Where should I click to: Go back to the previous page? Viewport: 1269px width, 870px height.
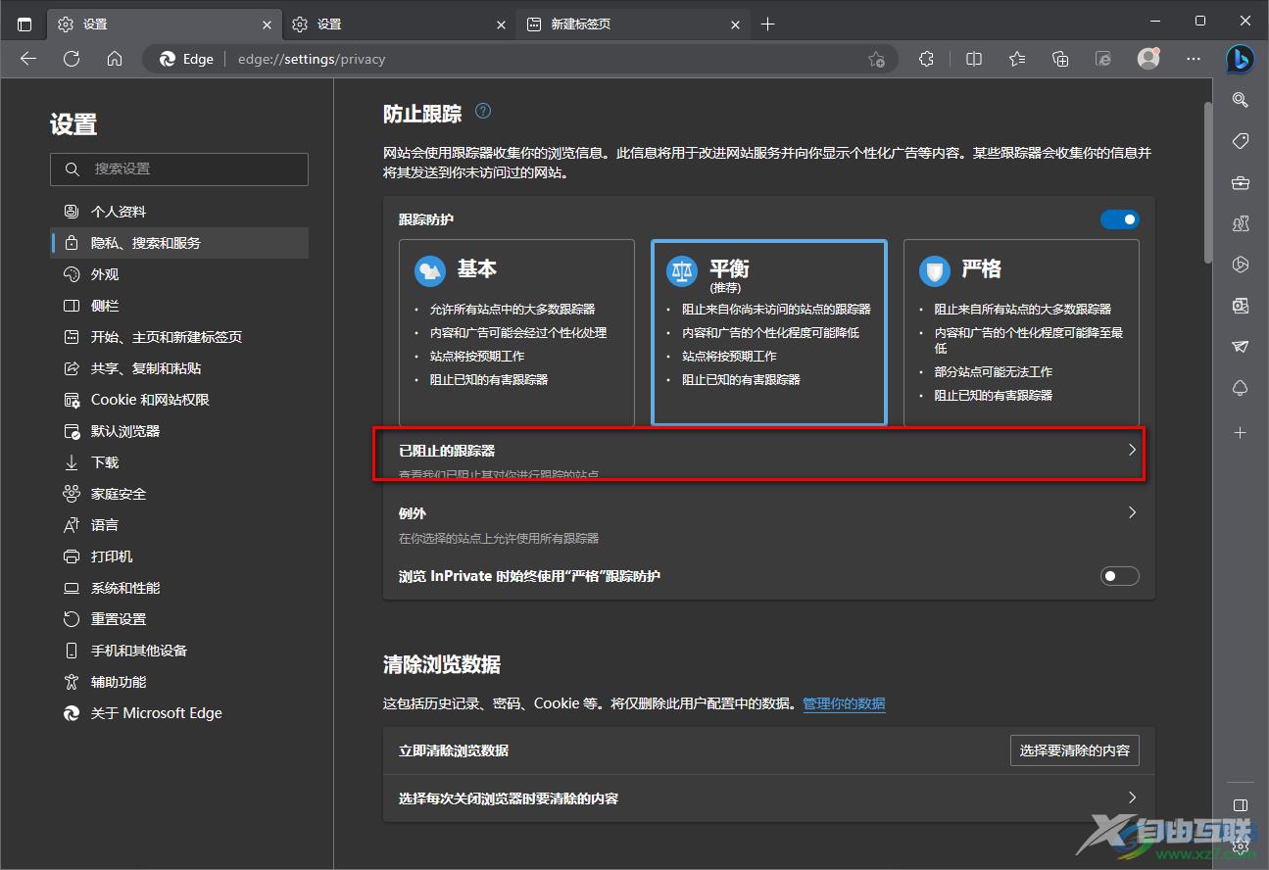28,59
